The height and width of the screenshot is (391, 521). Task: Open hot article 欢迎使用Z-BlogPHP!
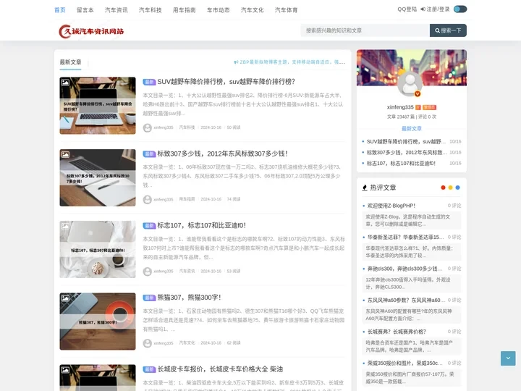(x=391, y=206)
